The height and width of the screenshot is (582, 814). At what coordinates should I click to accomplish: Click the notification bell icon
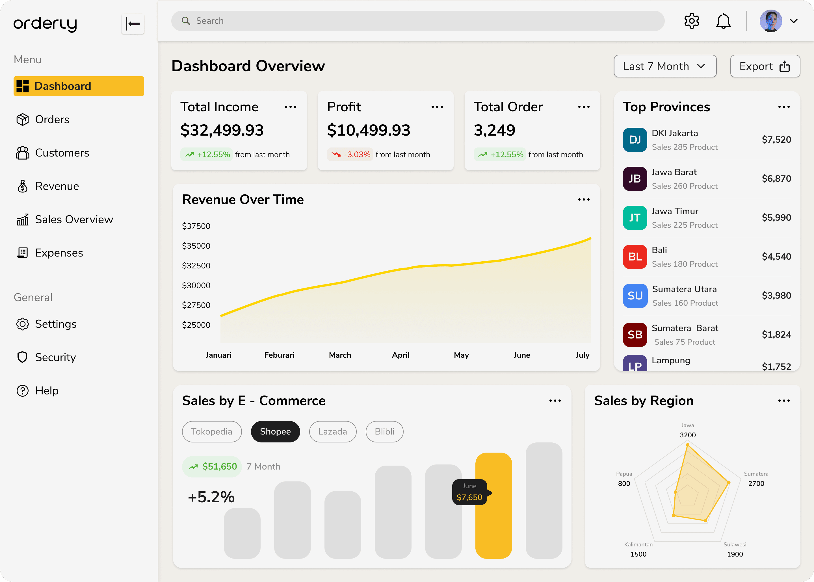723,21
